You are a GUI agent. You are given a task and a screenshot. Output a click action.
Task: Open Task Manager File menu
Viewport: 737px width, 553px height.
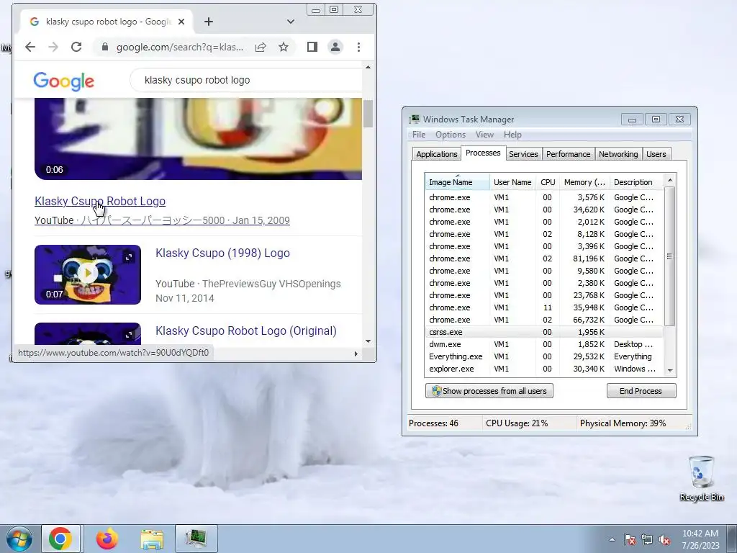pyautogui.click(x=419, y=135)
